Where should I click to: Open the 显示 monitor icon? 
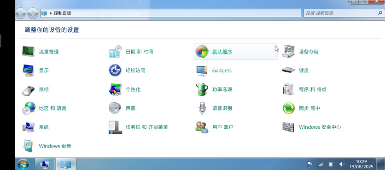click(x=28, y=71)
